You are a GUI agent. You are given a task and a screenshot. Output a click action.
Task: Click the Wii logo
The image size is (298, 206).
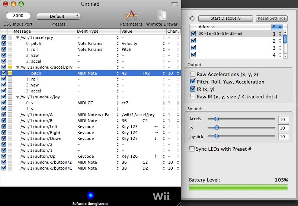[x=162, y=196]
